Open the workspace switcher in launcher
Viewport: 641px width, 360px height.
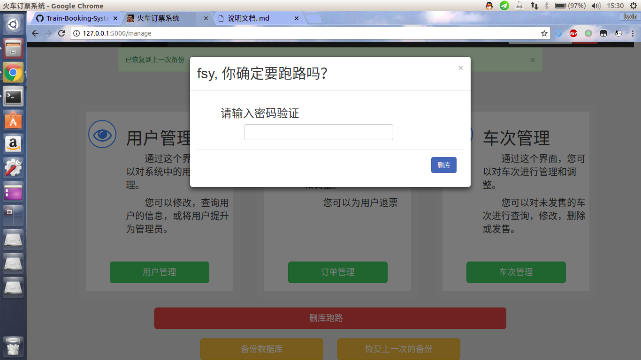13,216
